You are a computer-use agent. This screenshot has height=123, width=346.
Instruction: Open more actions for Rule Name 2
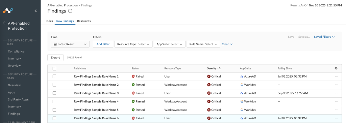336,85
